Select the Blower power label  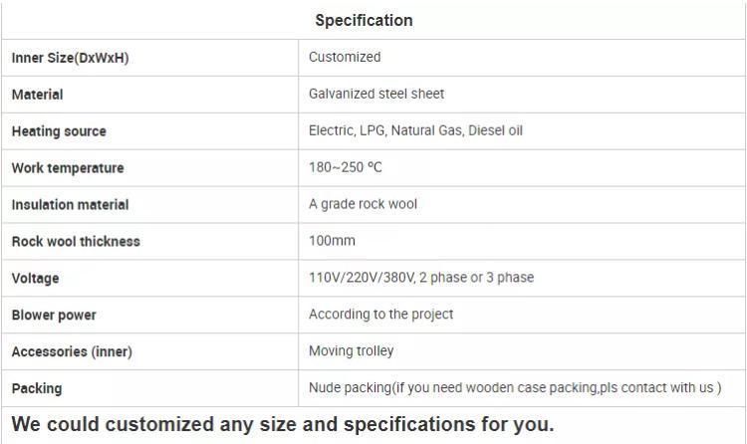click(x=54, y=315)
